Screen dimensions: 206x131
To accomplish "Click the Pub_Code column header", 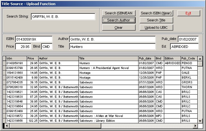I will click(x=189, y=58).
